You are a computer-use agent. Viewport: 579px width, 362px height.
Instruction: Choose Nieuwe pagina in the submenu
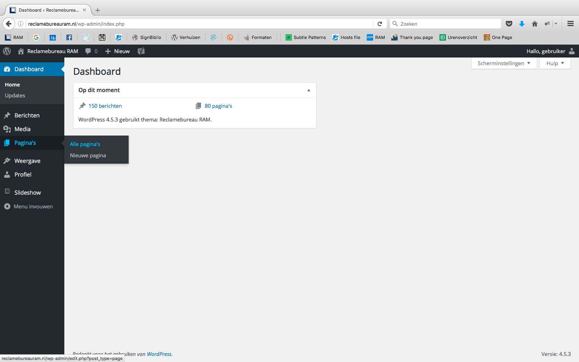tap(88, 155)
